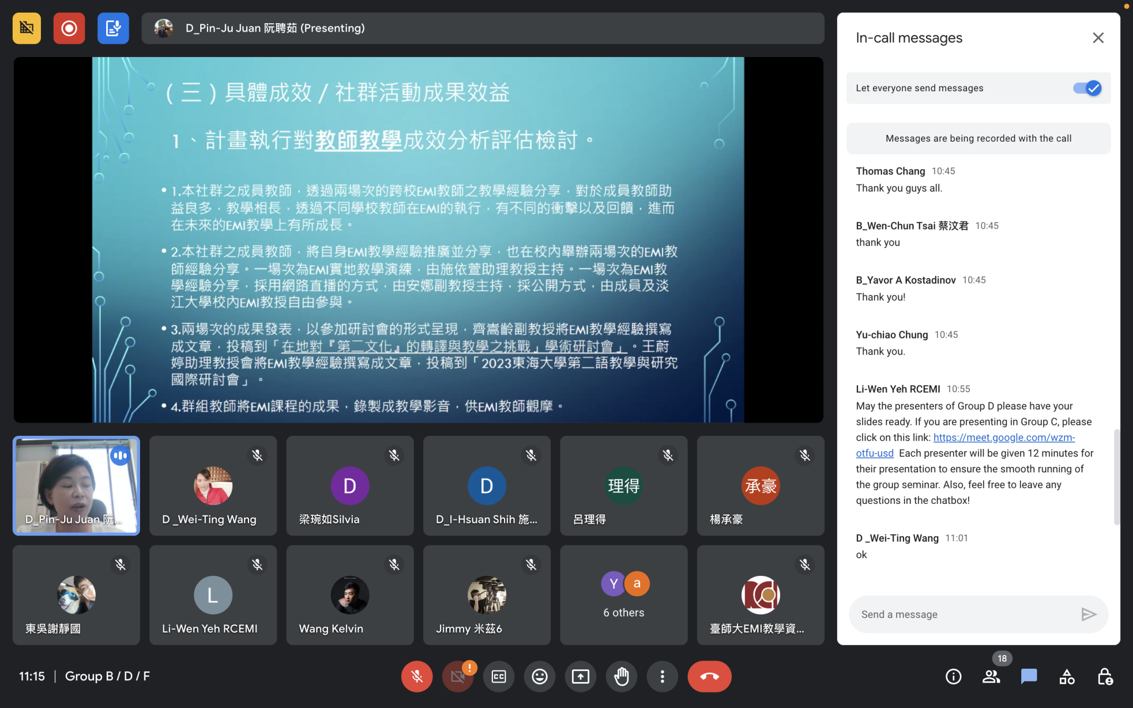Toggle Let everyone send messages switch
The image size is (1133, 708).
tap(1087, 88)
